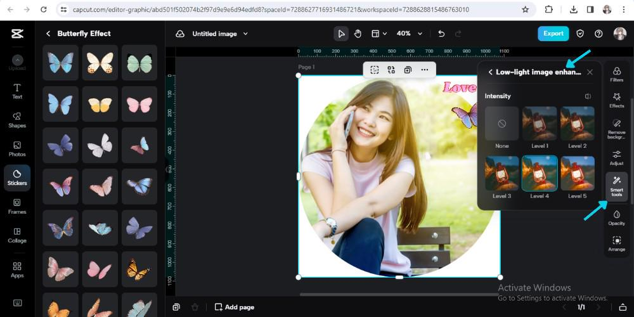
Task: Choose the first blue butterfly sticker
Action: [60, 62]
